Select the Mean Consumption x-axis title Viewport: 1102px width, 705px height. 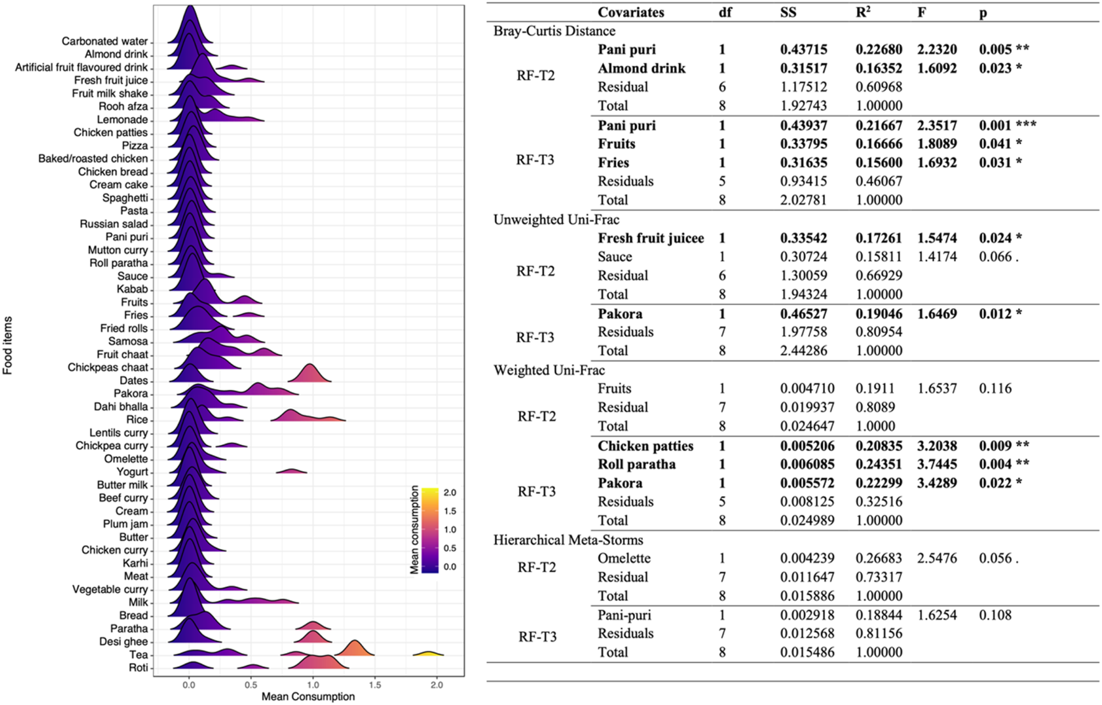(x=308, y=697)
